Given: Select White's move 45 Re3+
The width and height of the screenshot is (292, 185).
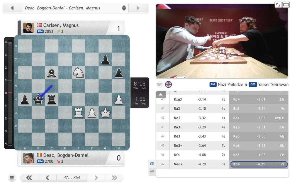Looking at the screenshot, I should [x=199, y=146].
